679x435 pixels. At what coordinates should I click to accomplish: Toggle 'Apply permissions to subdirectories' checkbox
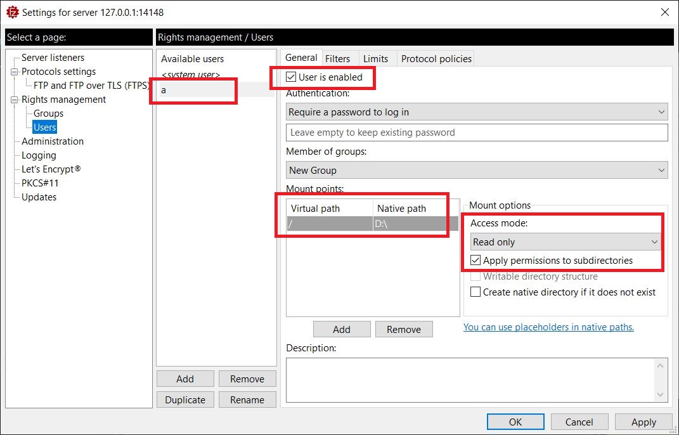click(x=476, y=261)
